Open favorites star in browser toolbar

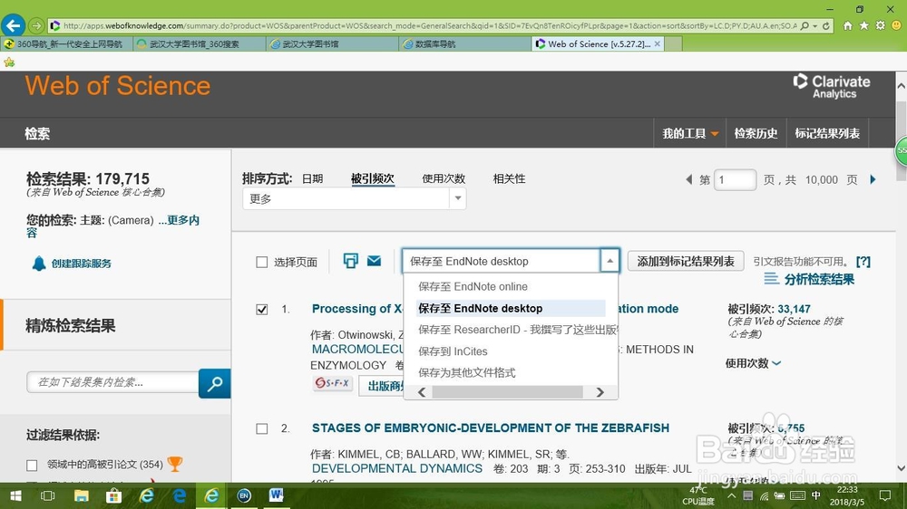[x=864, y=26]
